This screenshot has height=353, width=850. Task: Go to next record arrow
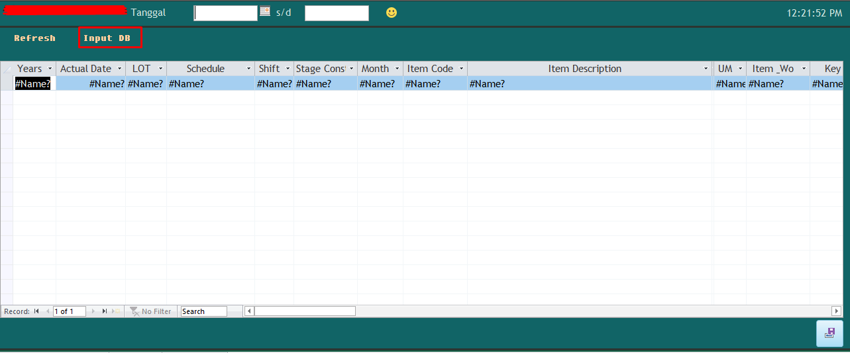[x=93, y=311]
